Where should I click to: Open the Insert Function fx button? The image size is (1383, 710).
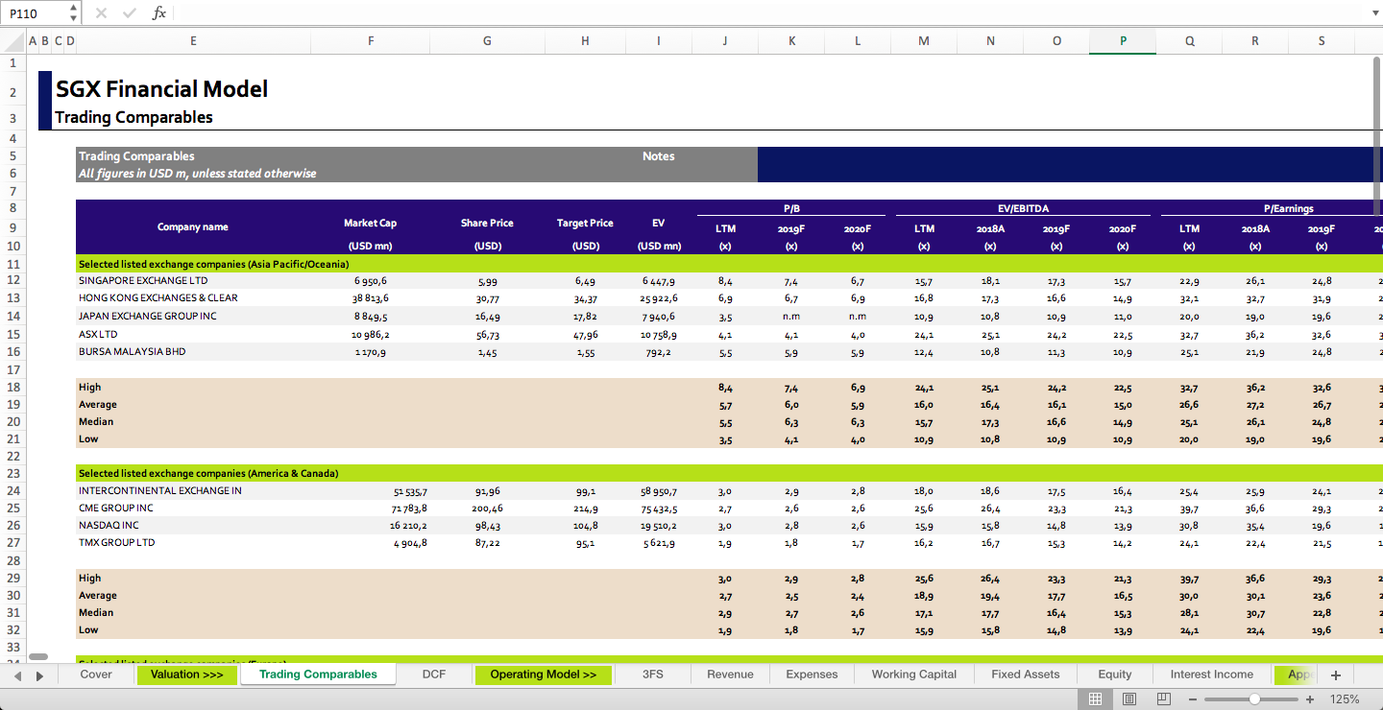click(159, 13)
